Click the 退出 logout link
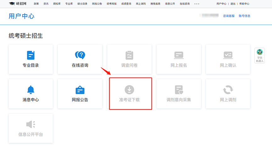Image resolution: width=272 pixels, height=153 pixels. (233, 4)
